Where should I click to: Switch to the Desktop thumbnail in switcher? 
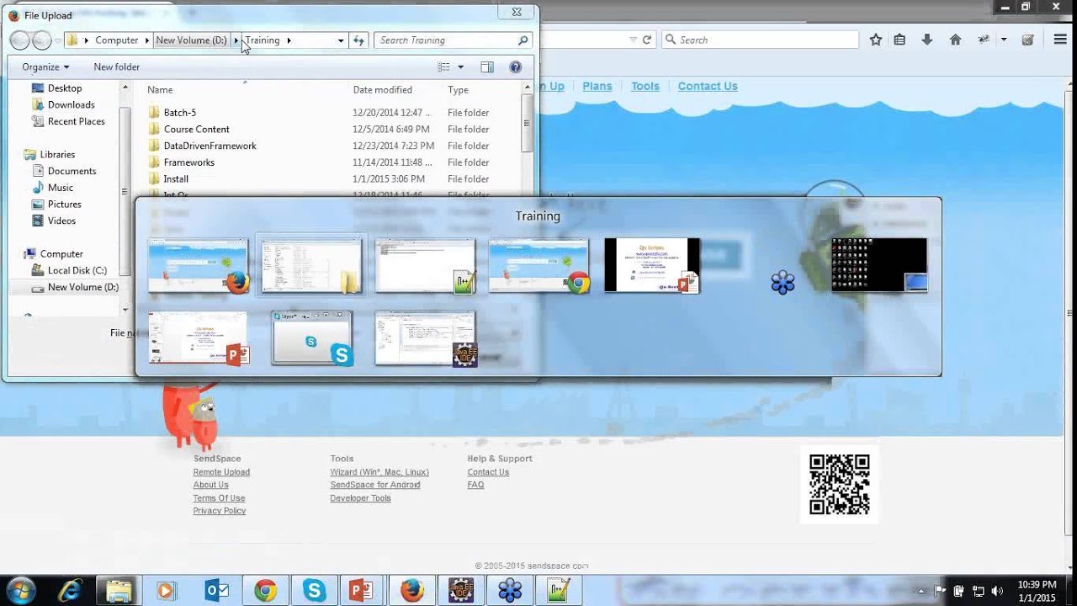point(879,265)
